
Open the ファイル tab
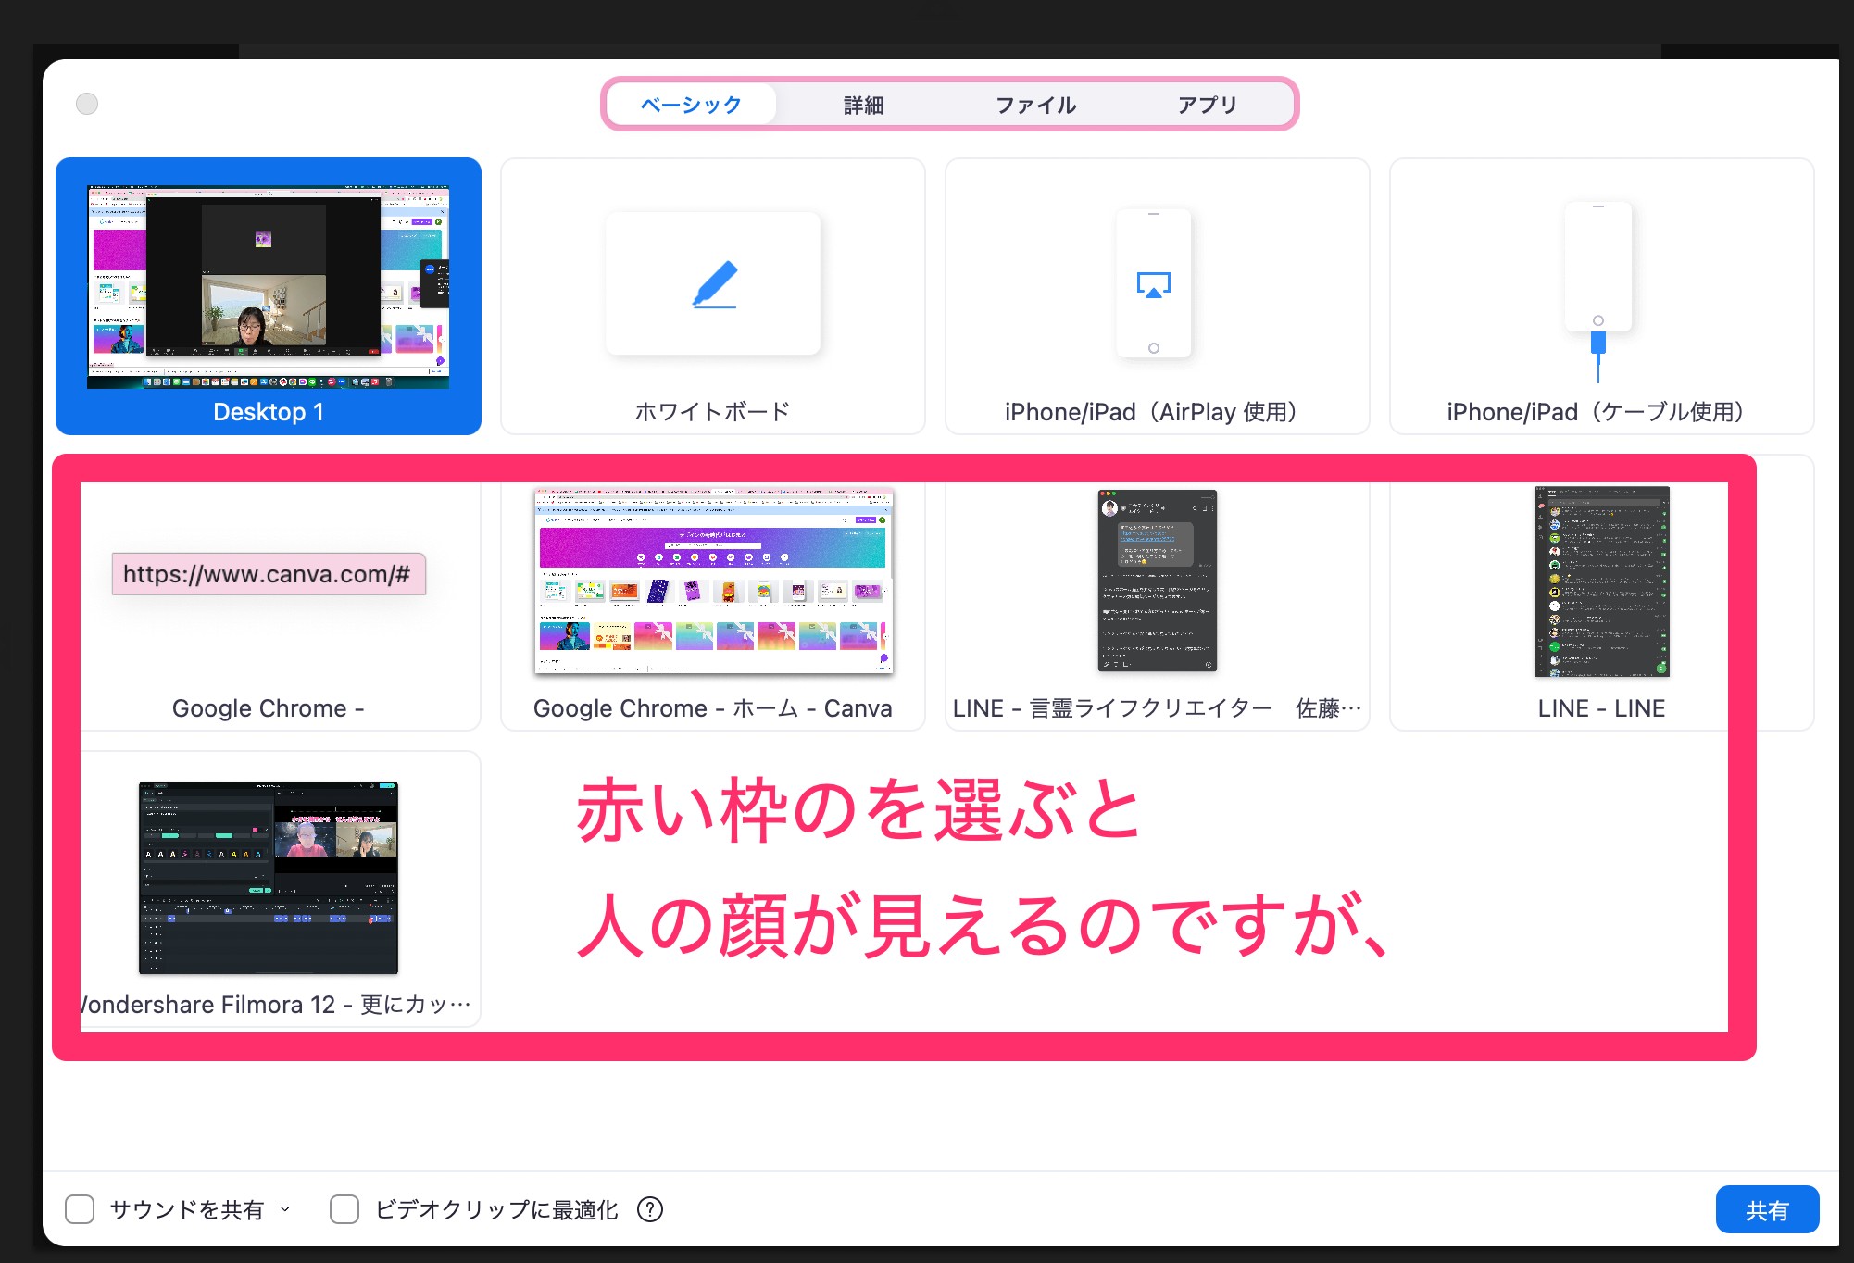click(x=1035, y=105)
